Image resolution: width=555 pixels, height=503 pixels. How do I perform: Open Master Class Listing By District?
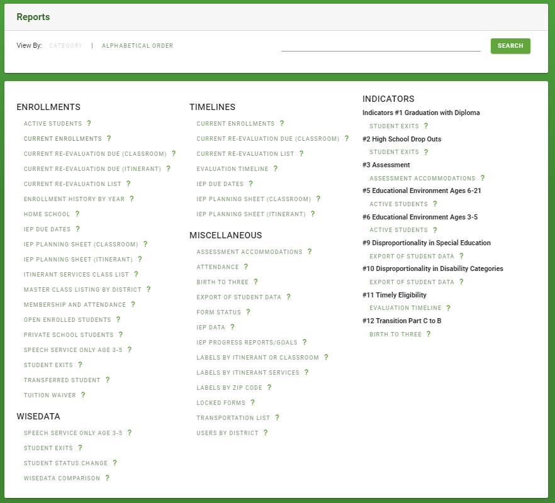82,289
